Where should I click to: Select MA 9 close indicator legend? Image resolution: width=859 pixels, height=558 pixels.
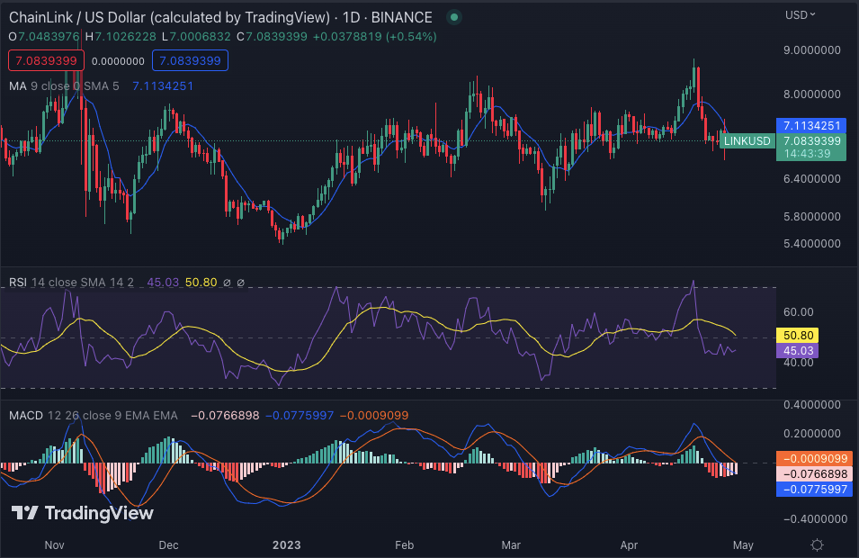[x=64, y=86]
